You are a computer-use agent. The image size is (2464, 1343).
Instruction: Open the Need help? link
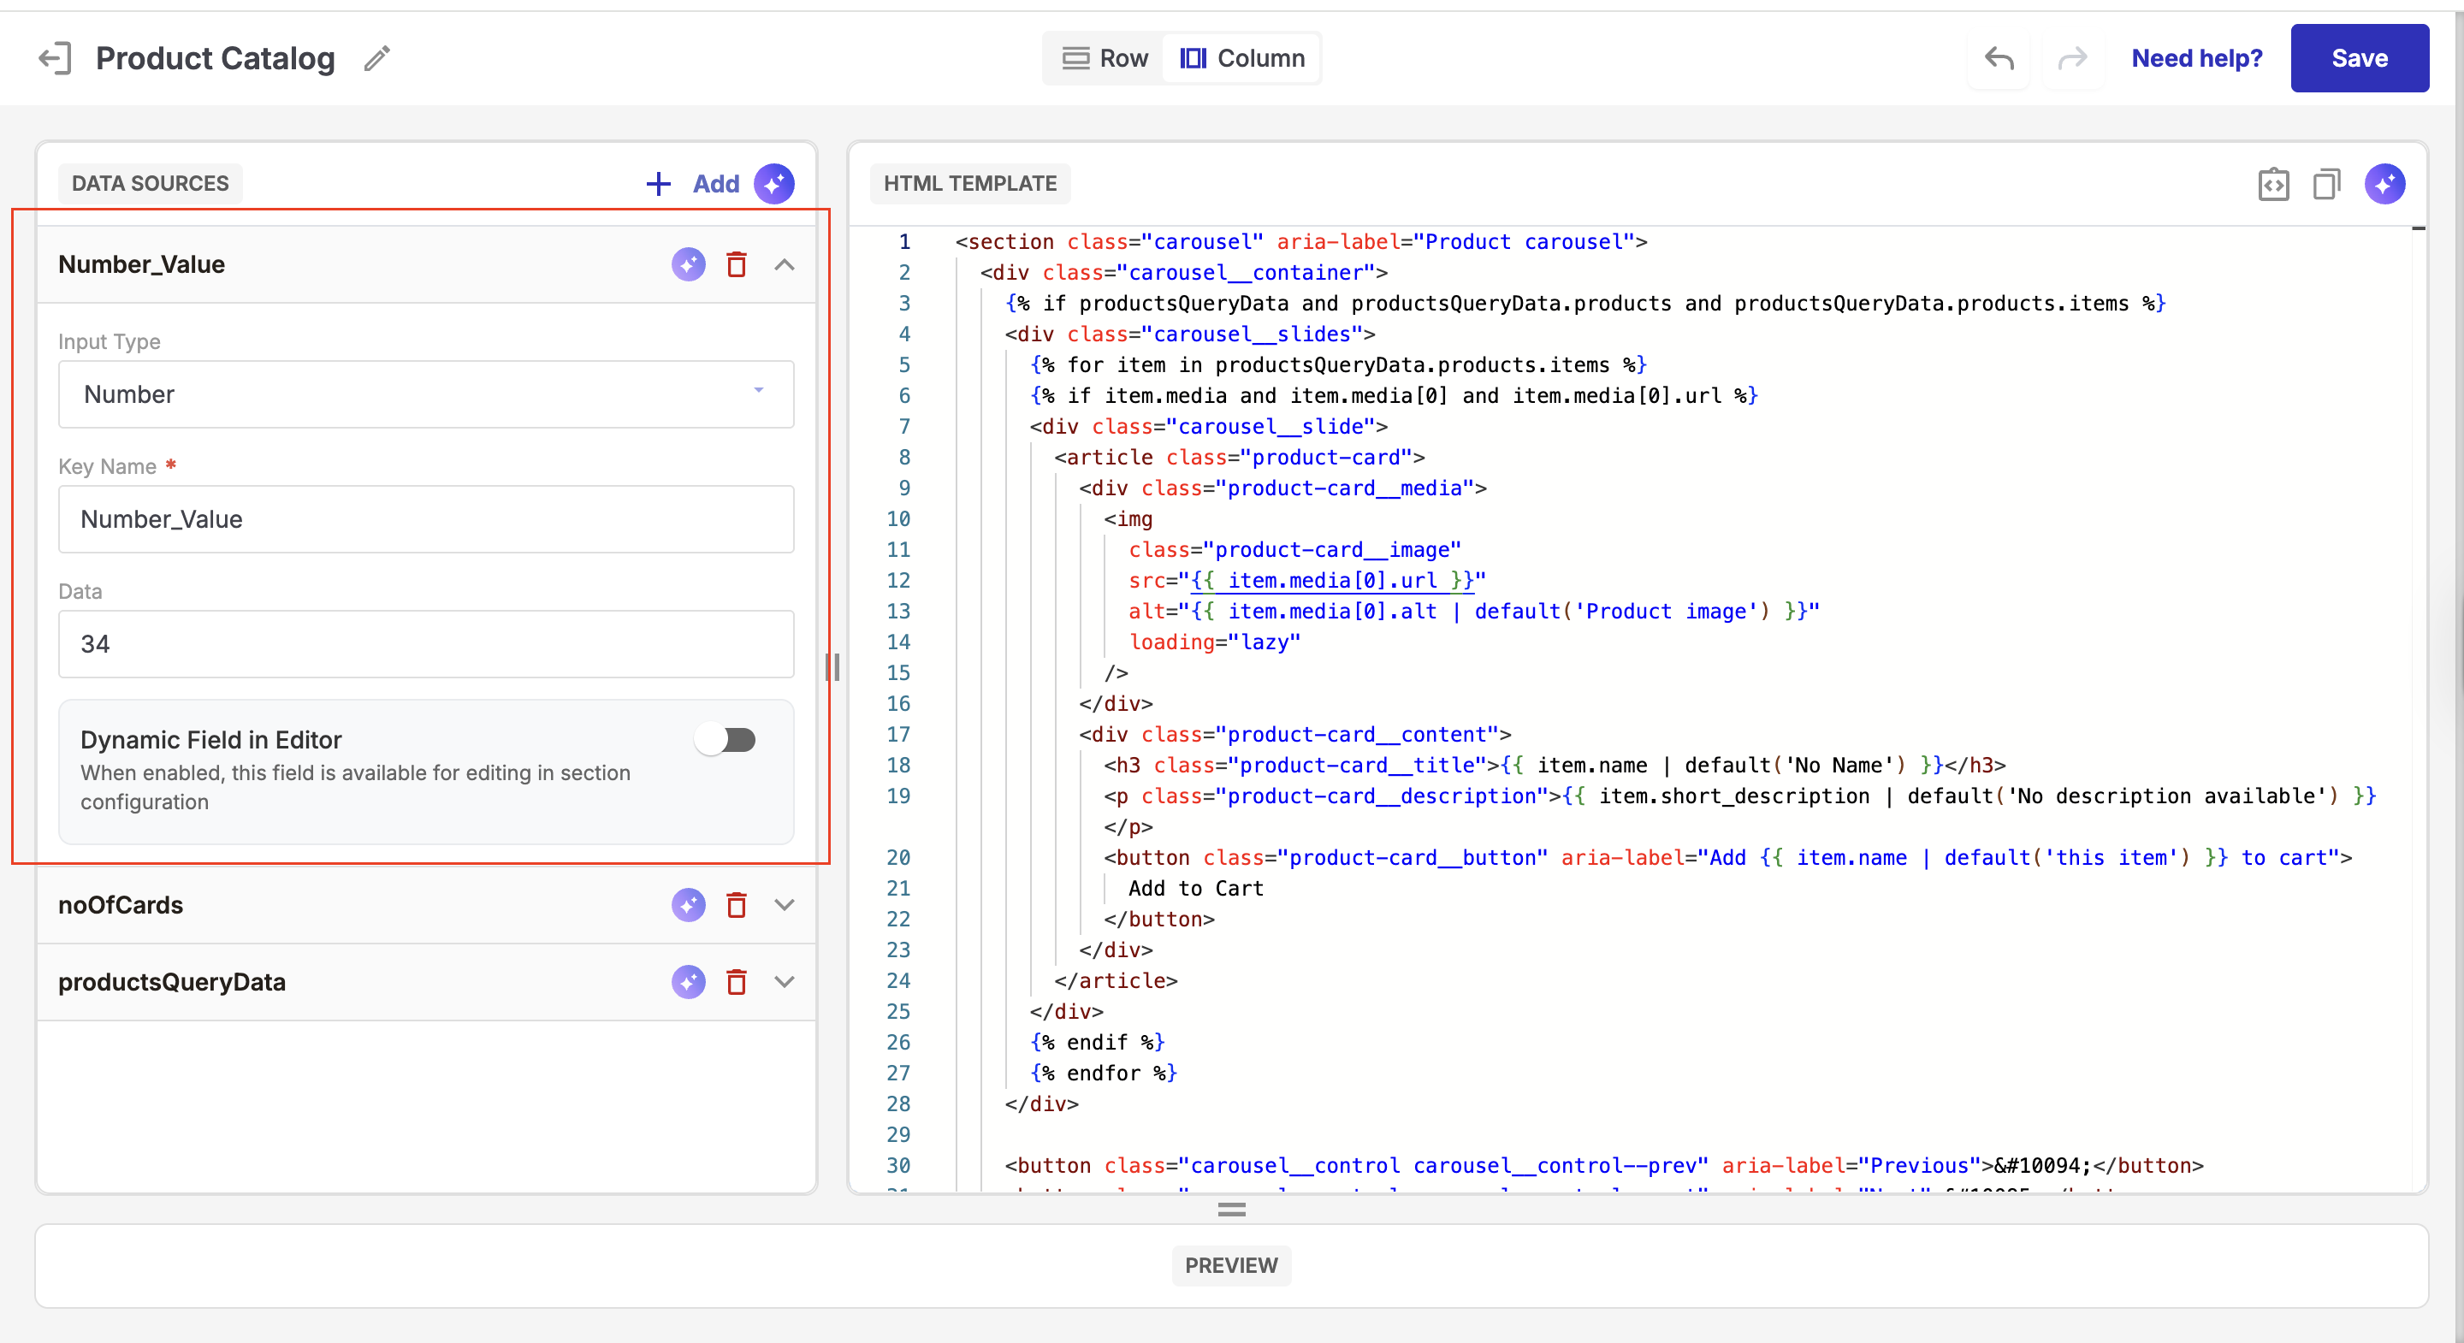(x=2196, y=58)
